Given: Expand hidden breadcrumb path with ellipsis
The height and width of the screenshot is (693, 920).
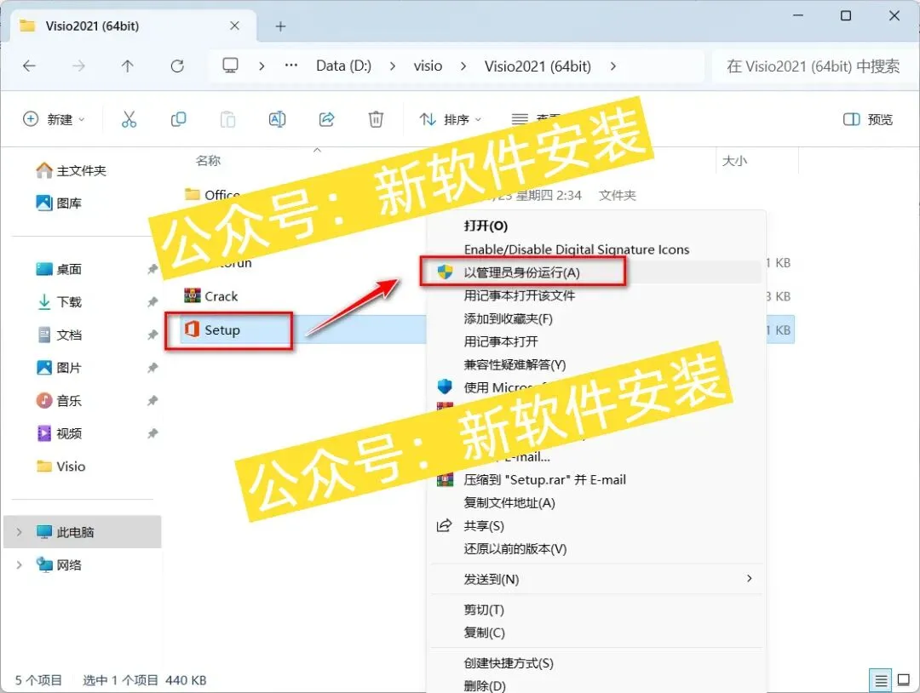Looking at the screenshot, I should click(x=291, y=66).
